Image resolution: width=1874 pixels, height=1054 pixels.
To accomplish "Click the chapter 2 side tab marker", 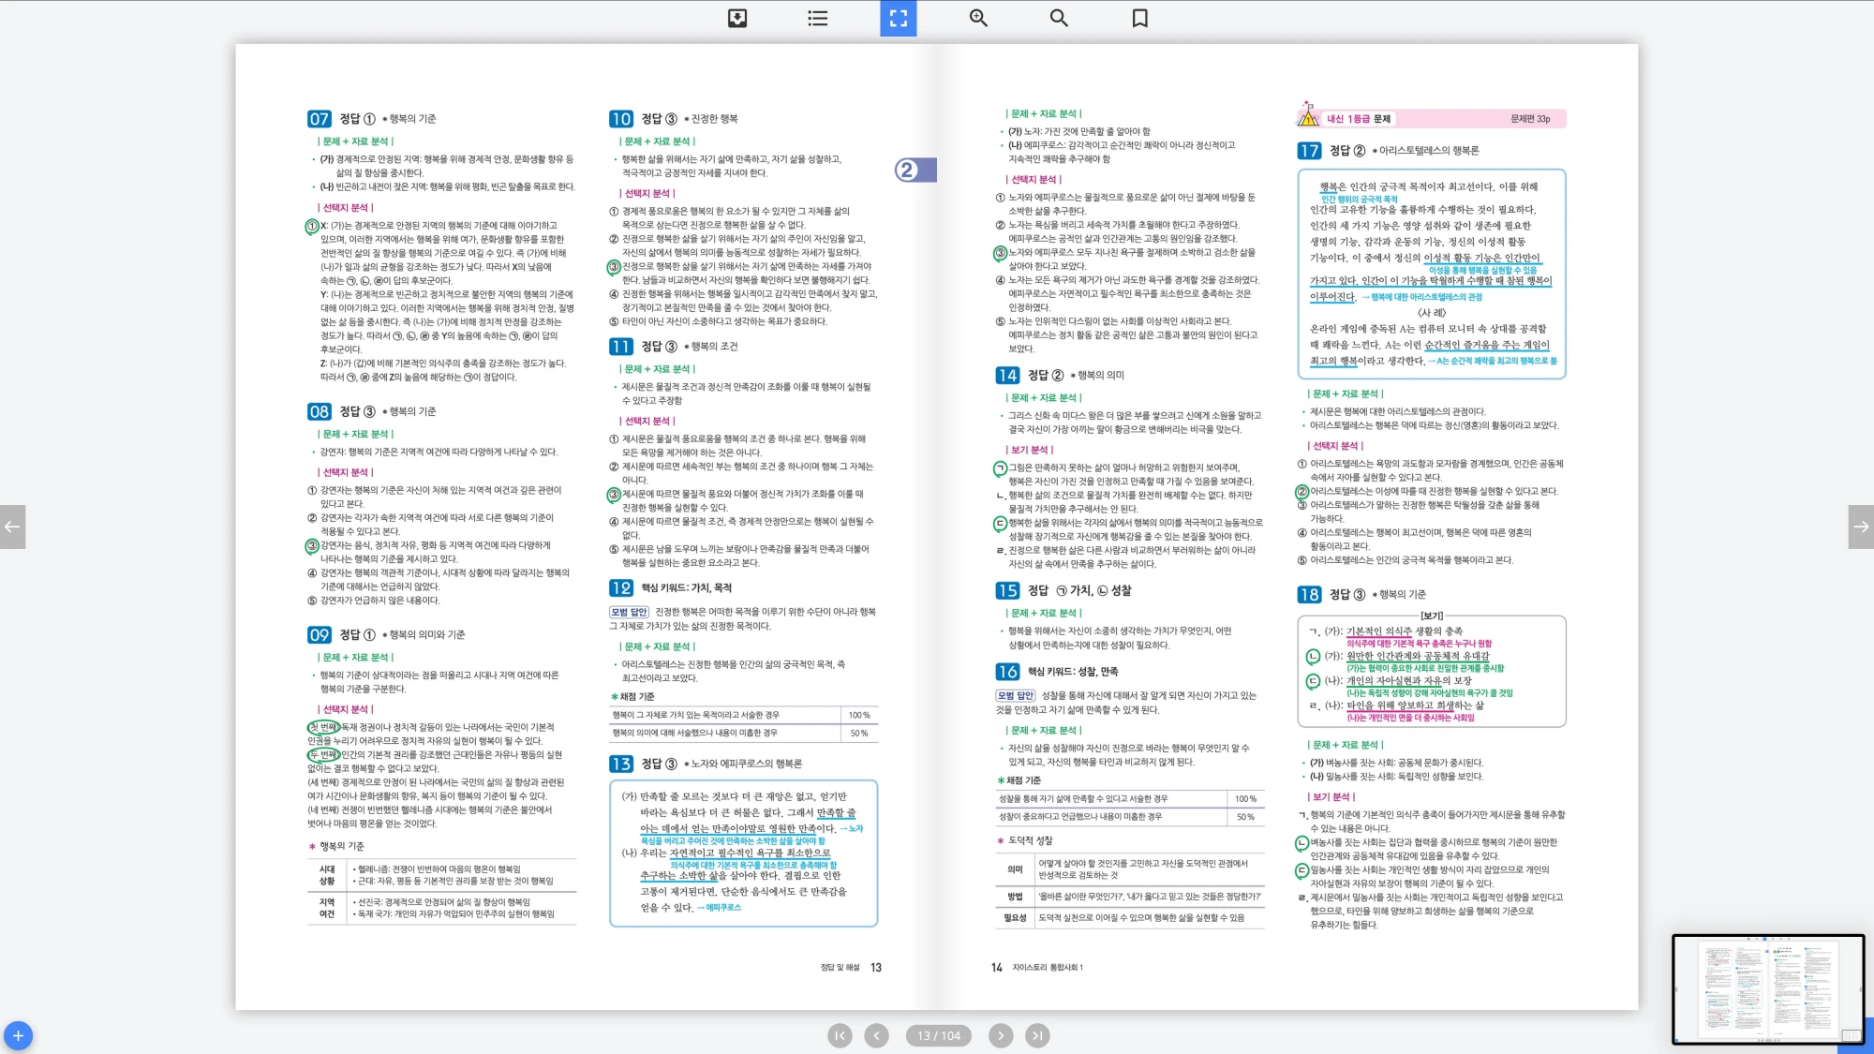I will [915, 170].
